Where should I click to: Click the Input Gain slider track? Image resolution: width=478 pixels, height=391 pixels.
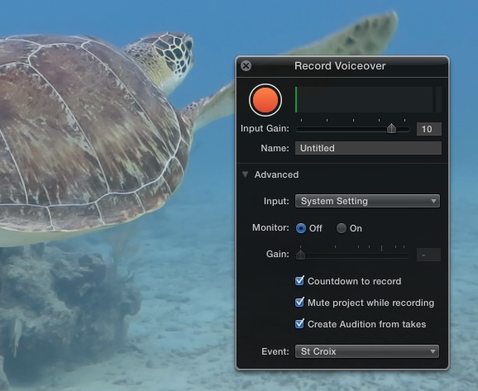(352, 130)
